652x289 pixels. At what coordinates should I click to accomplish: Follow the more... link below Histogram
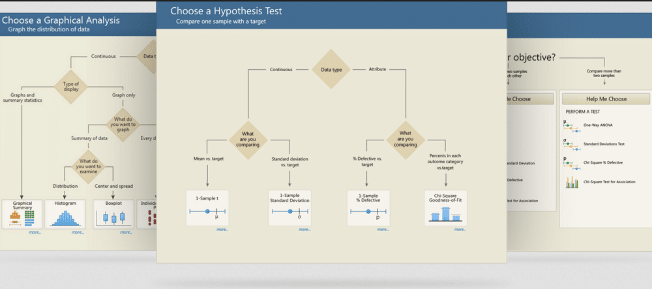click(x=78, y=232)
